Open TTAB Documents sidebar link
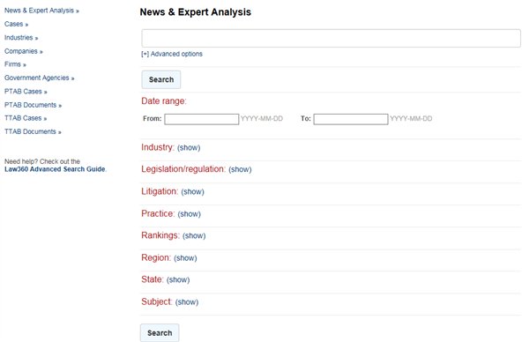529x342 pixels. [33, 131]
